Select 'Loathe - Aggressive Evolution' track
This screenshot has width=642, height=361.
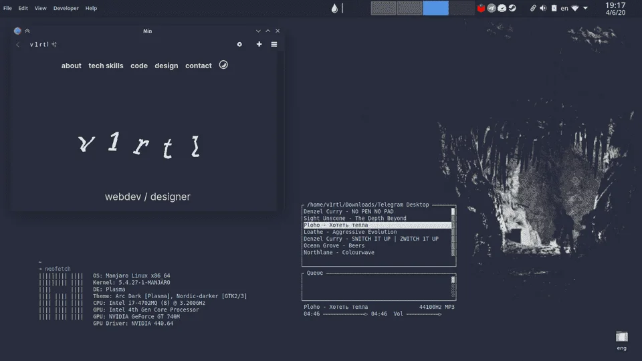pos(350,232)
